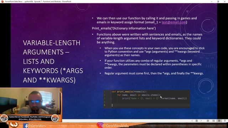Click the window title text in title bar

coord(38,1)
